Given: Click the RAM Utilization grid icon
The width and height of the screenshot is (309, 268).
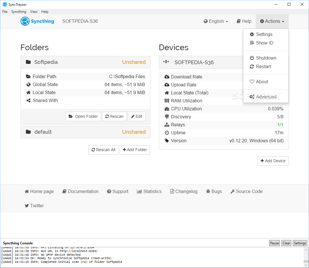Looking at the screenshot, I should coord(167,101).
